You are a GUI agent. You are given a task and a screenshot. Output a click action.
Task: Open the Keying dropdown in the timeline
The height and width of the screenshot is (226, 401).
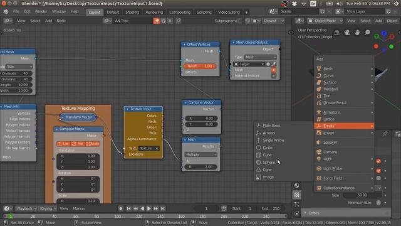point(48,208)
